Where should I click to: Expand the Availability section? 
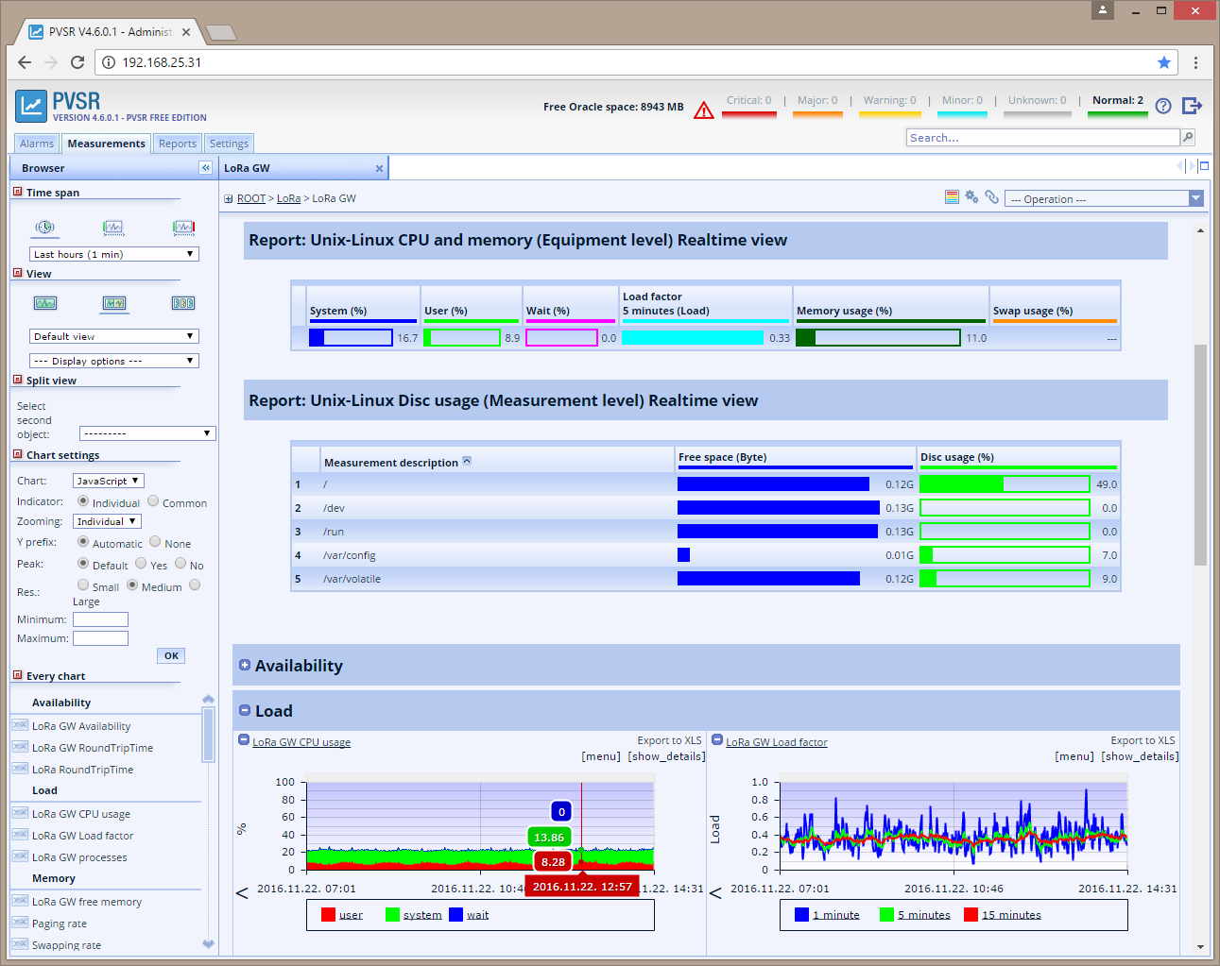pyautogui.click(x=245, y=665)
